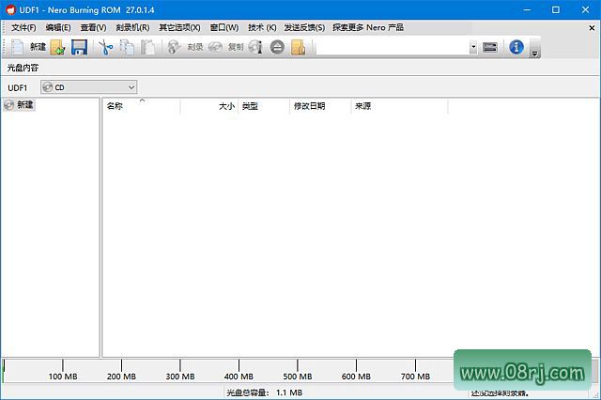
Task: Click into the recorder selection field
Action: (393, 47)
